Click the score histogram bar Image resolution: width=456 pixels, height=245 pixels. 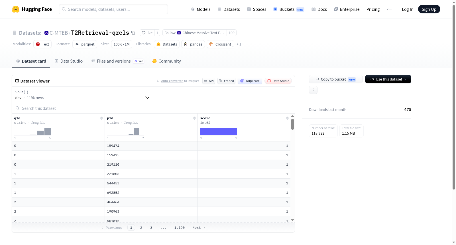(x=219, y=131)
